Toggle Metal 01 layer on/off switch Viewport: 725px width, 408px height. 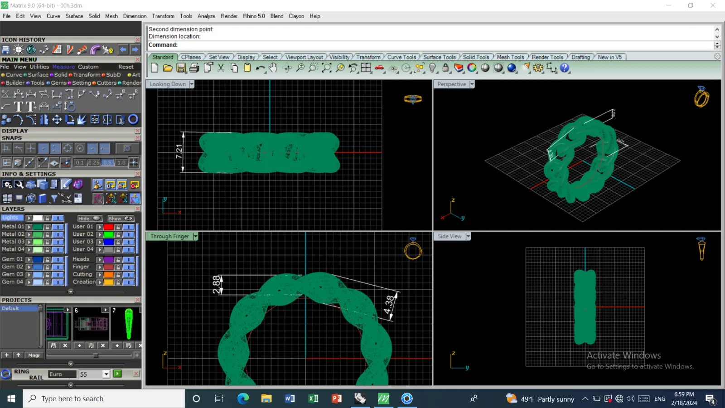pos(58,227)
